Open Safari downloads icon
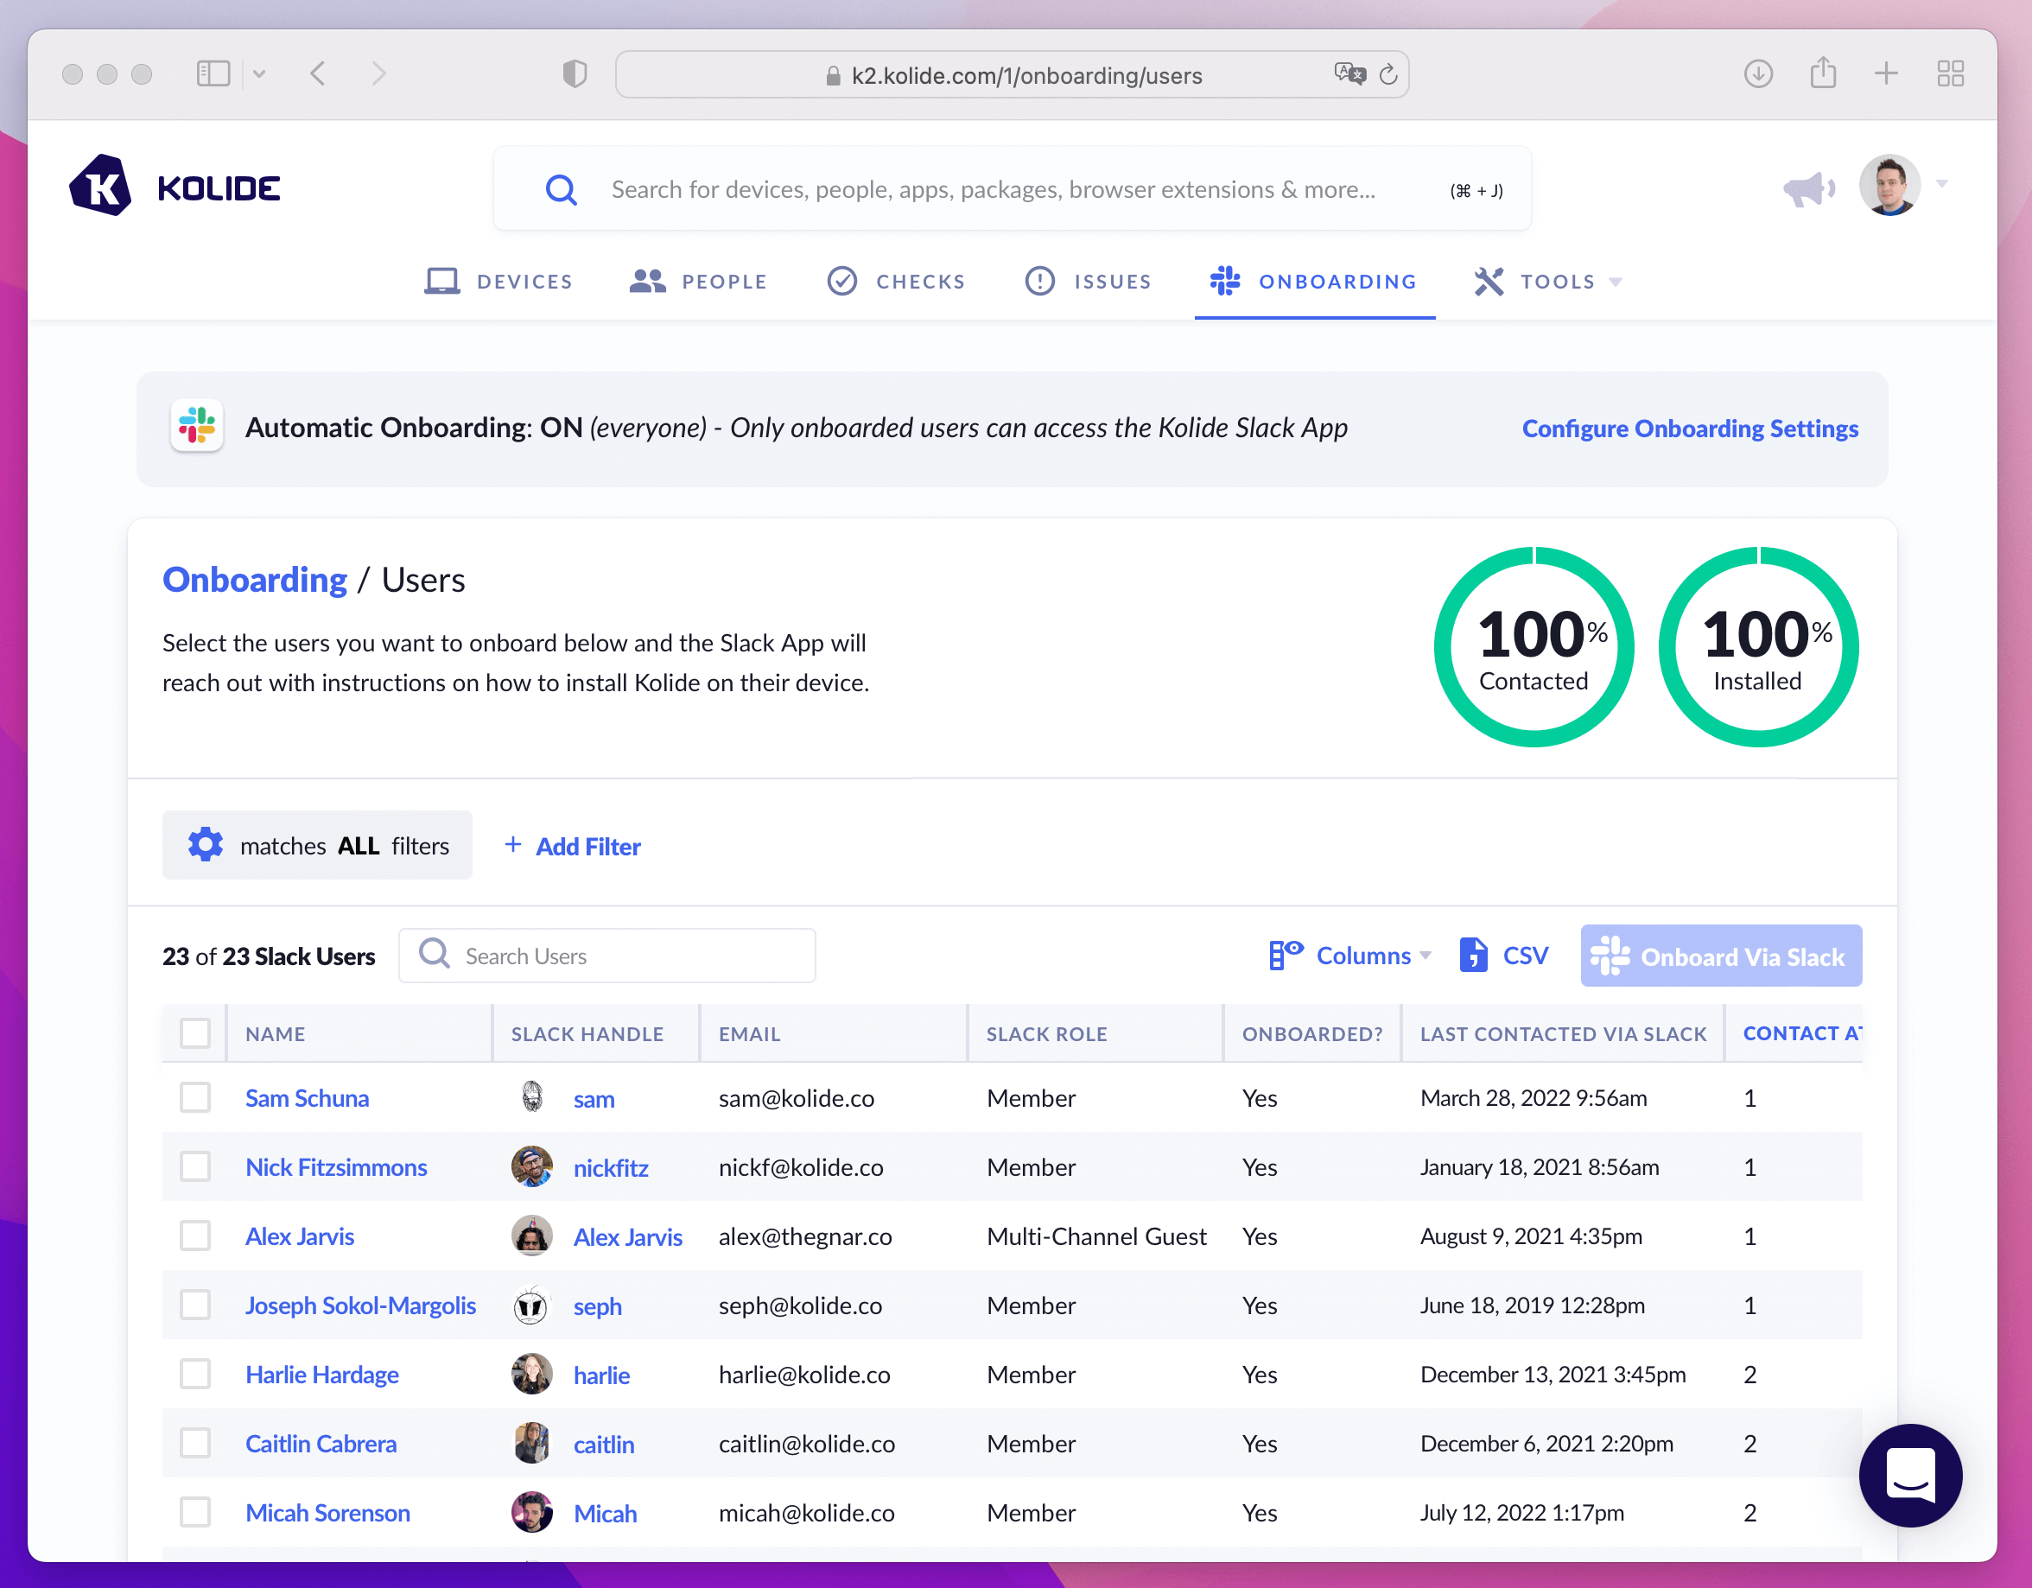The image size is (2032, 1588). coord(1757,73)
